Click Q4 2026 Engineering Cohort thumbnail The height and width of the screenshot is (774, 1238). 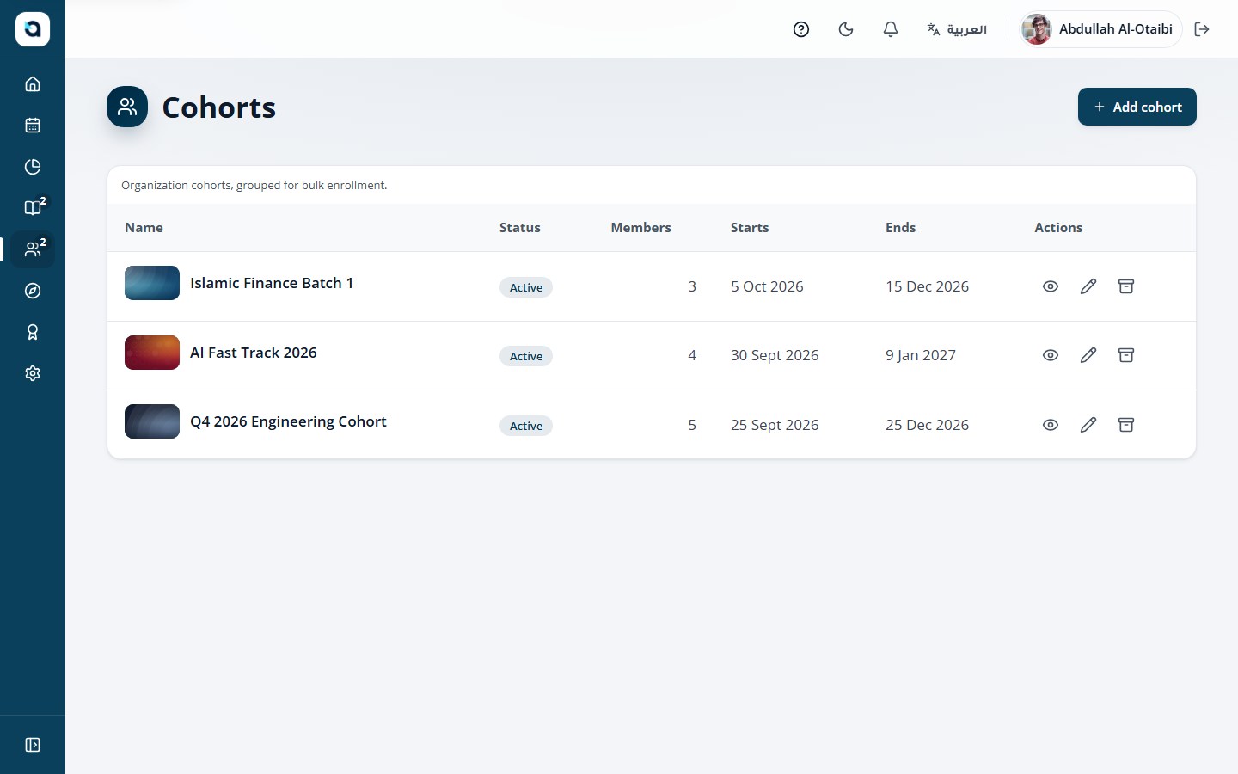click(x=152, y=421)
